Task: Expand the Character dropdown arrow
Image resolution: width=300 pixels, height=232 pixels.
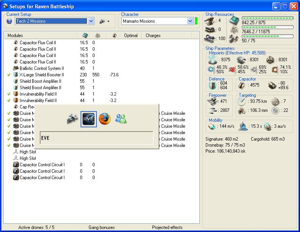Action: (x=190, y=21)
